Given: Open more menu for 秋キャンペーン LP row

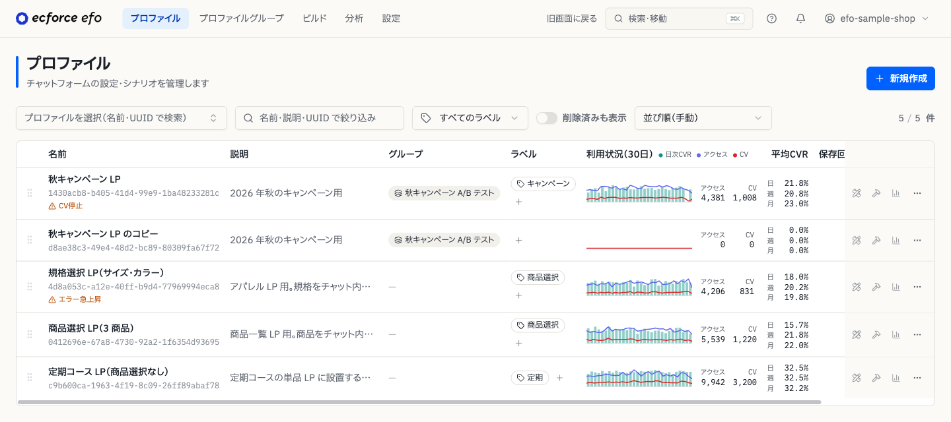Looking at the screenshot, I should pos(917,193).
